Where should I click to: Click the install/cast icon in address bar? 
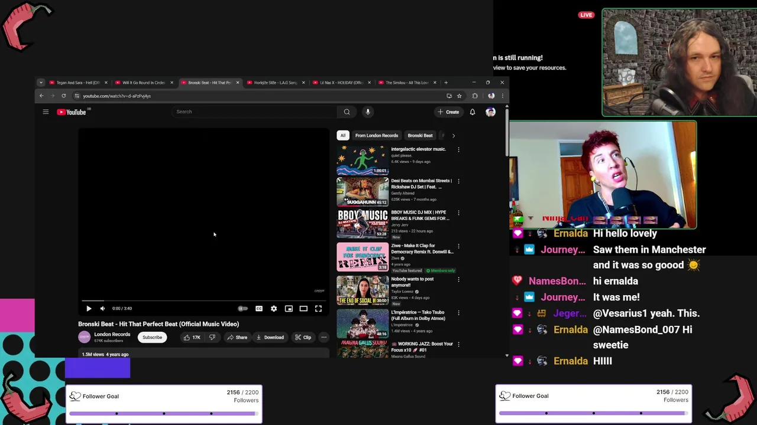pos(449,96)
